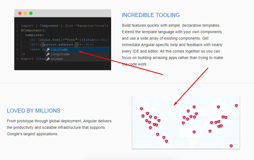Click the wrench icon beside street
The height and width of the screenshot is (160, 254).
[48, 59]
